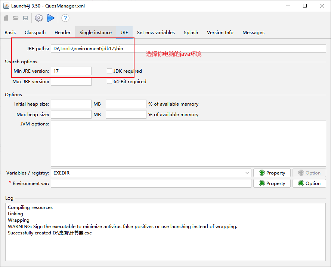
Task: Enable the 64-Bit required checkbox
Action: [109, 82]
